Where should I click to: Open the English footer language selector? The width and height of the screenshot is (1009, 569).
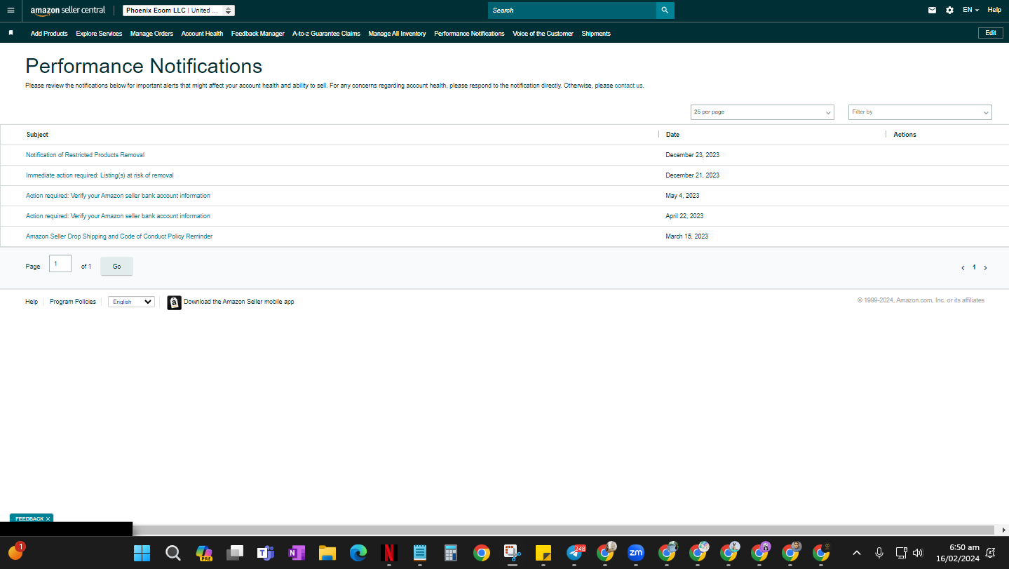pyautogui.click(x=131, y=302)
